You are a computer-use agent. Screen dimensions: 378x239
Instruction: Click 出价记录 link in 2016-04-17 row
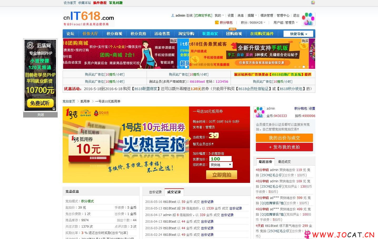(227, 215)
